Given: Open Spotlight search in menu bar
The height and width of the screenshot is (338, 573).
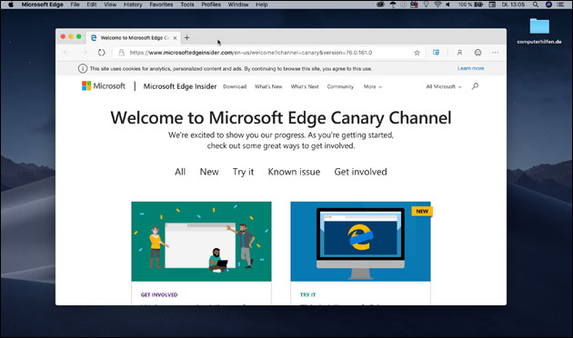Looking at the screenshot, I should click(x=536, y=5).
